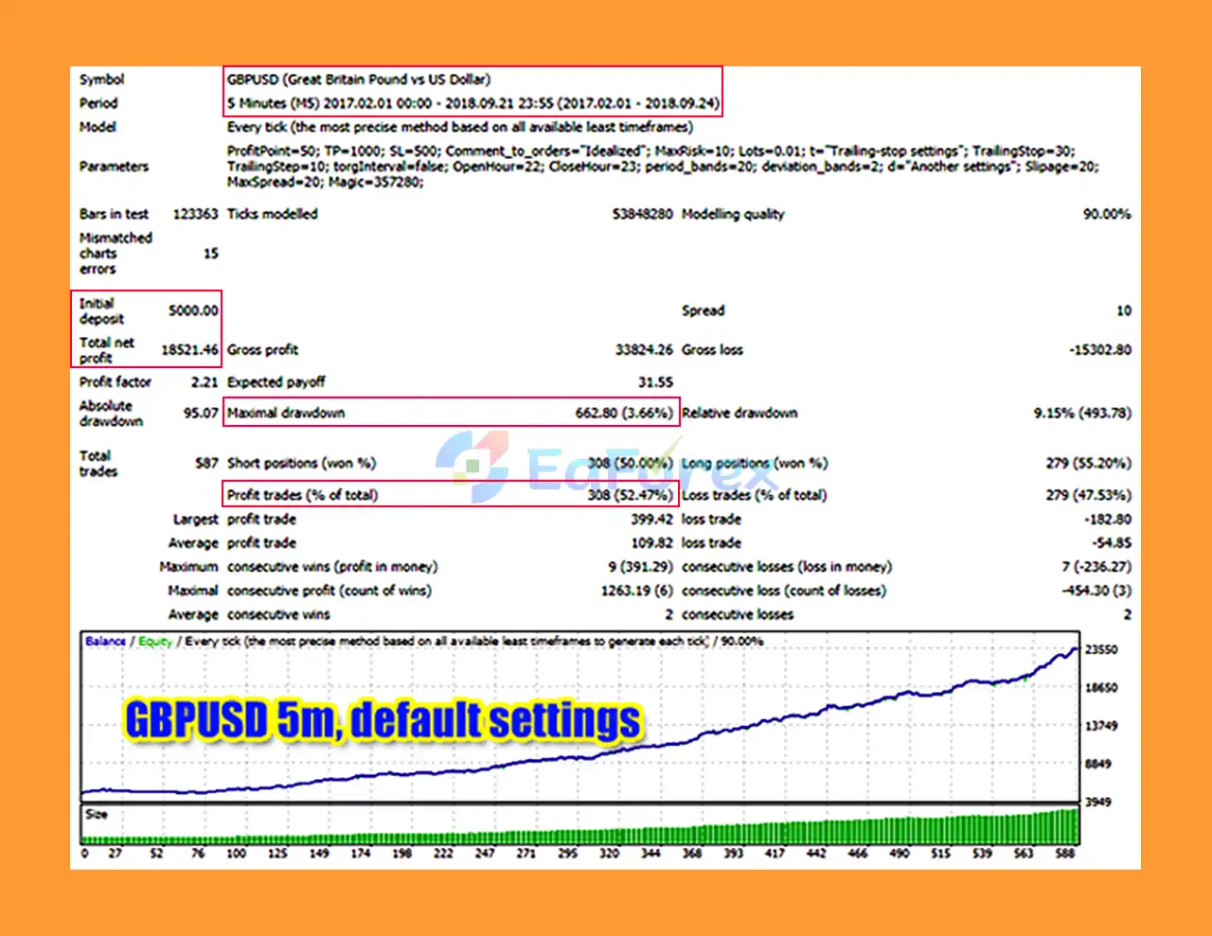Click the green Equity legend label

(x=155, y=642)
